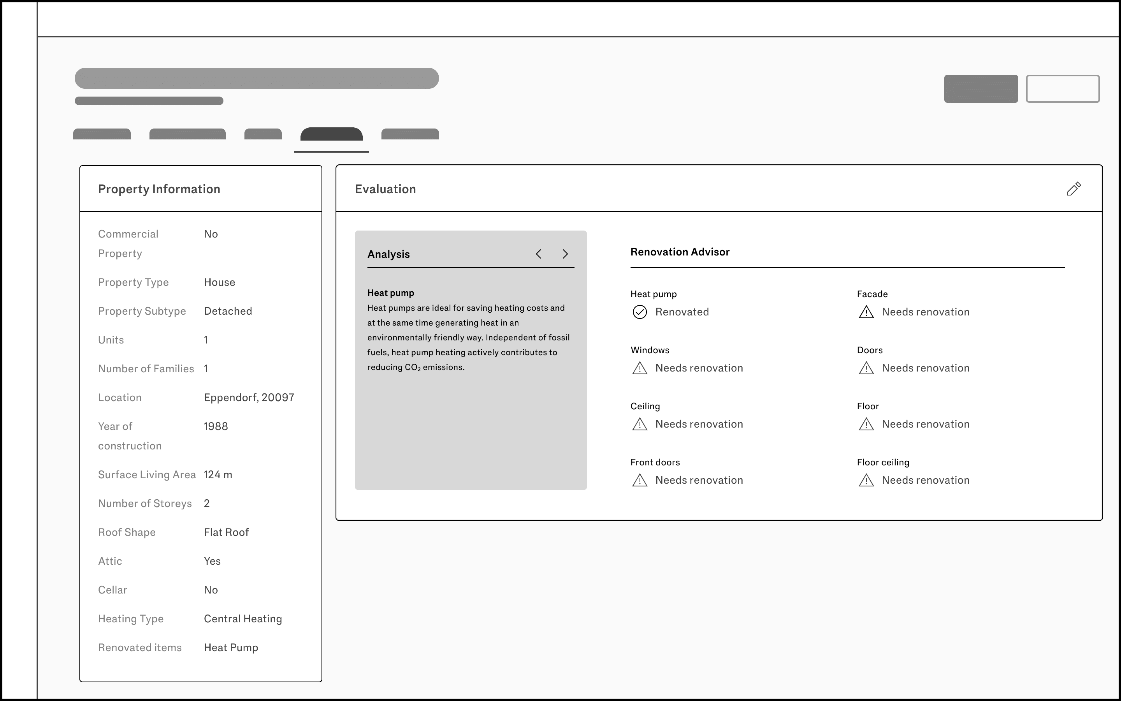The height and width of the screenshot is (701, 1121).
Task: Click the Number of Families label
Action: pos(146,369)
